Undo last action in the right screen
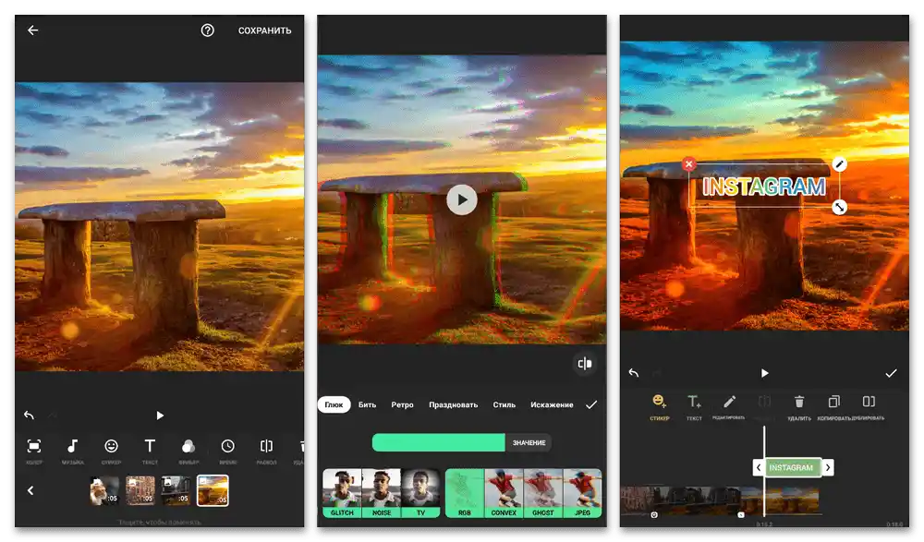924x542 pixels. [x=634, y=373]
